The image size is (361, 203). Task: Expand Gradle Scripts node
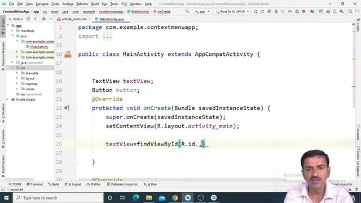tap(8, 100)
